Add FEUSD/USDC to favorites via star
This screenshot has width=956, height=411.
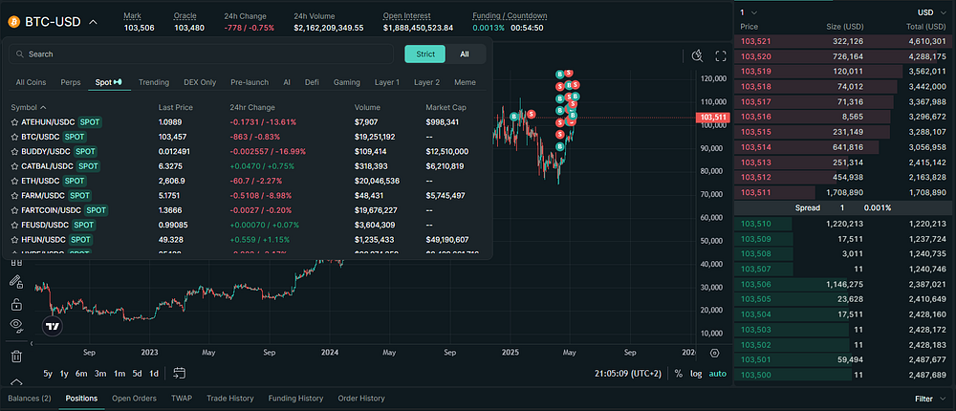click(14, 225)
